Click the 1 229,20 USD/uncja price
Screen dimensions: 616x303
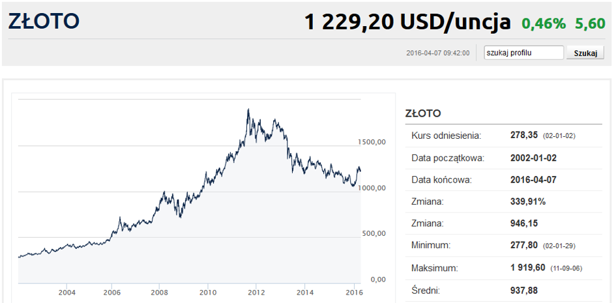pos(407,22)
